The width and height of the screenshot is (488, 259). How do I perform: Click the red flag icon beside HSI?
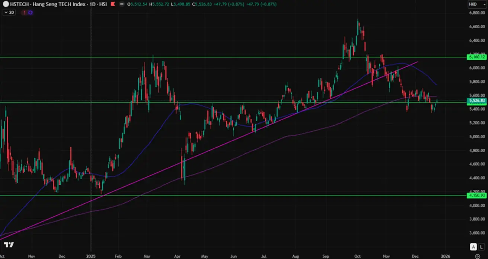[112, 4]
